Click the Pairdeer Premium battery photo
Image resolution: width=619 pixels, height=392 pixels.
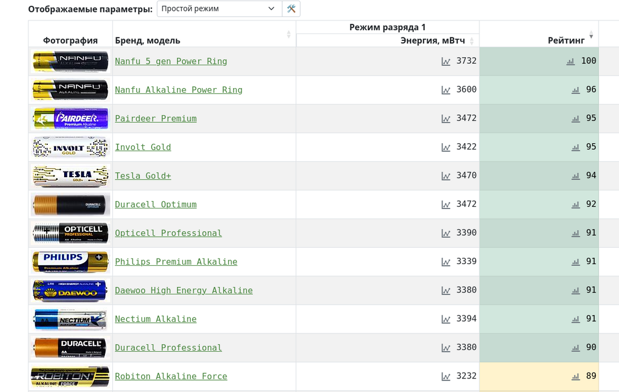click(x=70, y=119)
